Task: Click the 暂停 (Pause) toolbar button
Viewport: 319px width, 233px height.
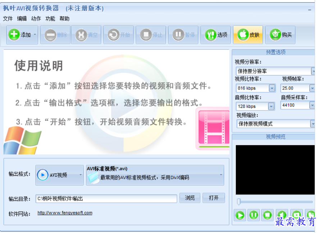Action: [x=183, y=35]
